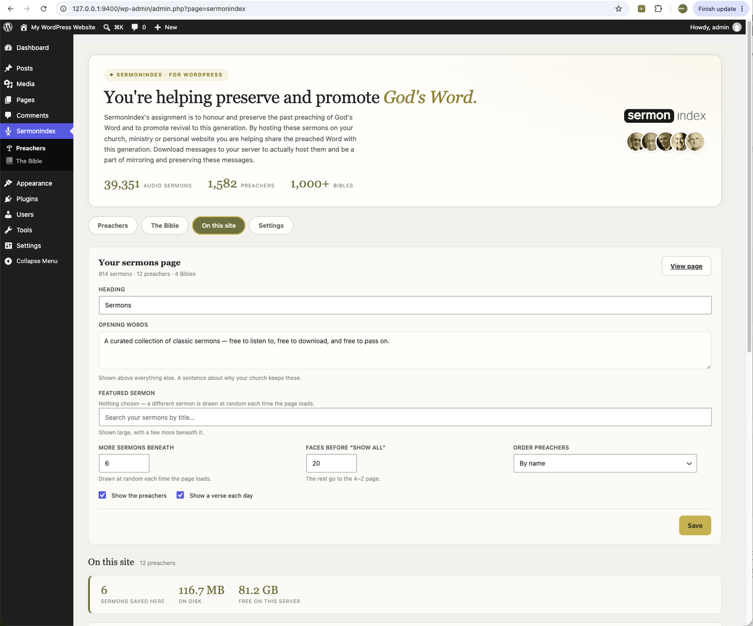Open the Settings tab pill
Image resolution: width=753 pixels, height=626 pixels.
(271, 226)
